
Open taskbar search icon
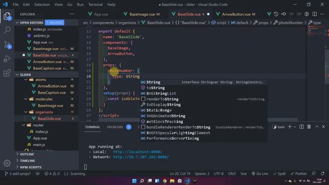pyautogui.click(x=142, y=181)
